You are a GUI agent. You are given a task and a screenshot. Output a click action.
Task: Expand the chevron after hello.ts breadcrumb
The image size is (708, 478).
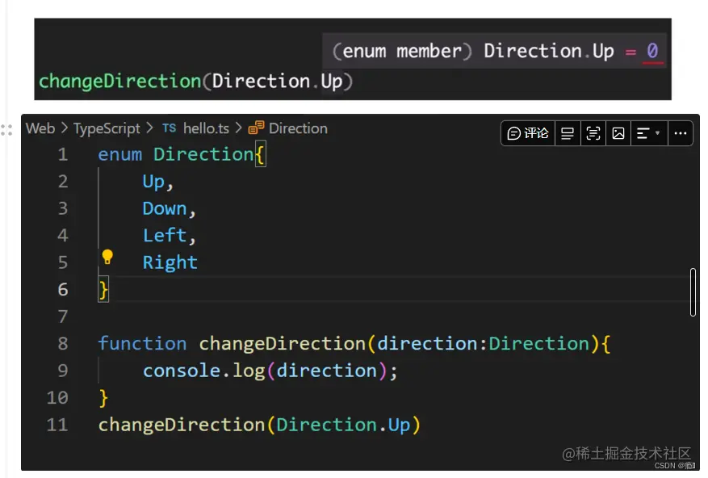pos(238,128)
